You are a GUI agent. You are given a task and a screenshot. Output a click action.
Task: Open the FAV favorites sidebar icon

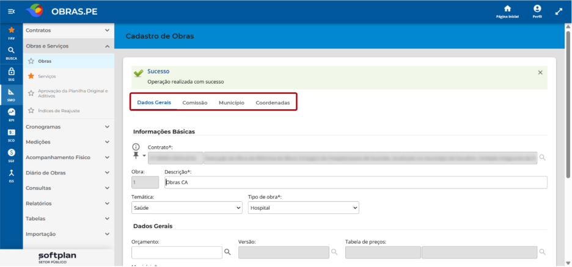point(12,33)
